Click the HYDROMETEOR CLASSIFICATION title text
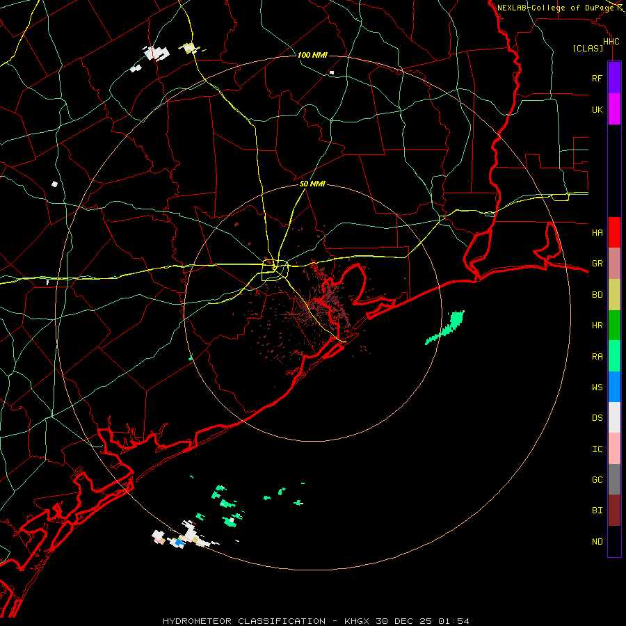This screenshot has width=626, height=626. pos(244,621)
